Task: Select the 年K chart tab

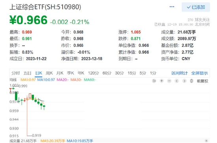Action: [x=81, y=73]
